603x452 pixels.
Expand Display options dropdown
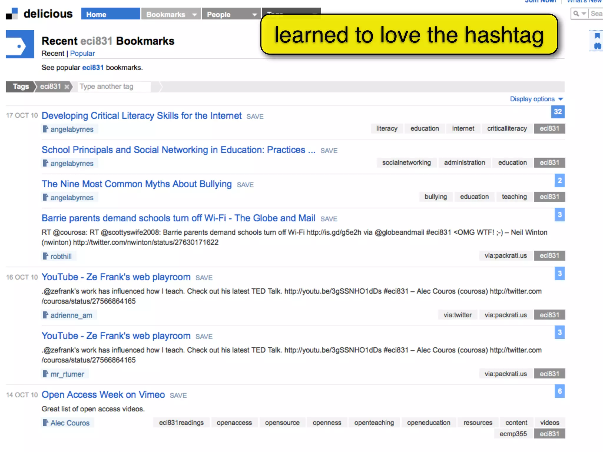click(x=536, y=99)
